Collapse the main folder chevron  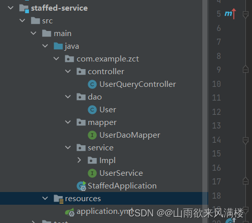tap(33, 33)
